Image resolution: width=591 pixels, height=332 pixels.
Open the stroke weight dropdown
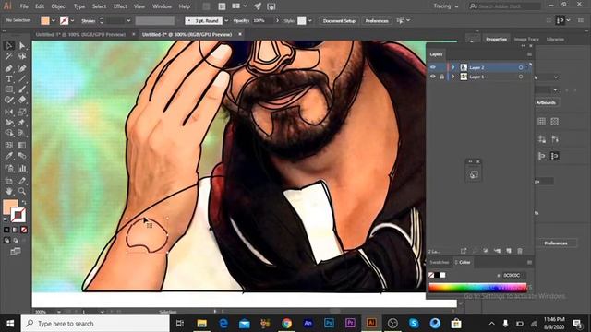click(x=128, y=20)
